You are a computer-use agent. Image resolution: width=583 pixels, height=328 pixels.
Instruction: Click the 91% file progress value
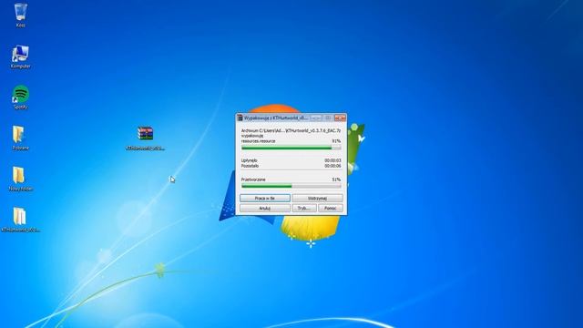[336, 141]
